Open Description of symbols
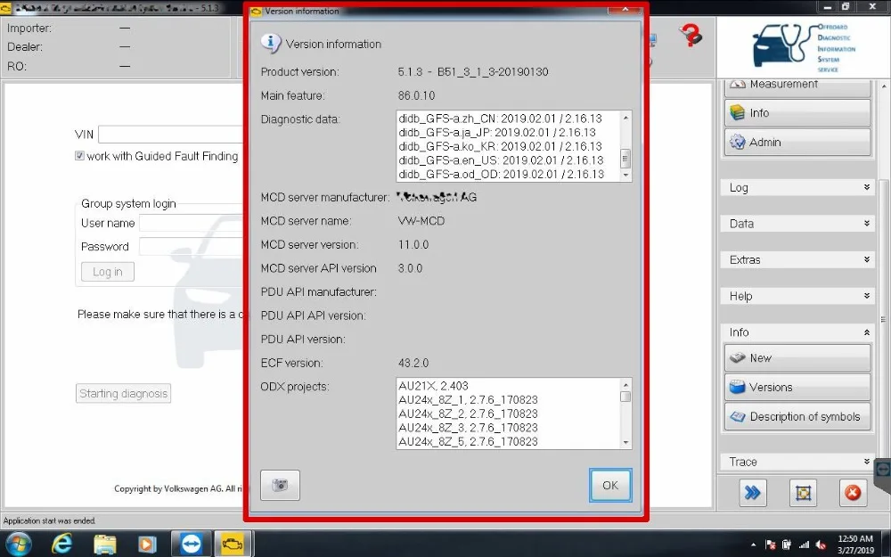This screenshot has width=891, height=557. point(797,416)
